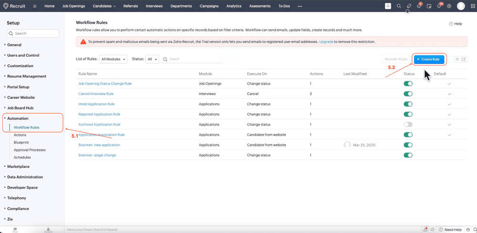Click the Zoho Recruit logo
477x233 pixels.
pyautogui.click(x=14, y=6)
